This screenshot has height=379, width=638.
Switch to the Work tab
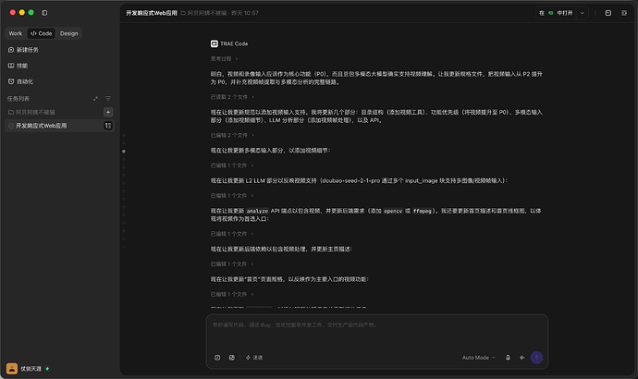pos(16,33)
